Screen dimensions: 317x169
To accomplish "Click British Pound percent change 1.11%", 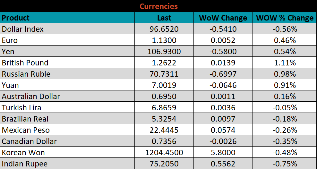I will click(285, 63).
